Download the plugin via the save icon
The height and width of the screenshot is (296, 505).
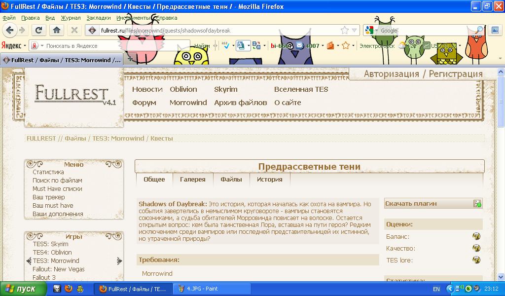click(477, 204)
